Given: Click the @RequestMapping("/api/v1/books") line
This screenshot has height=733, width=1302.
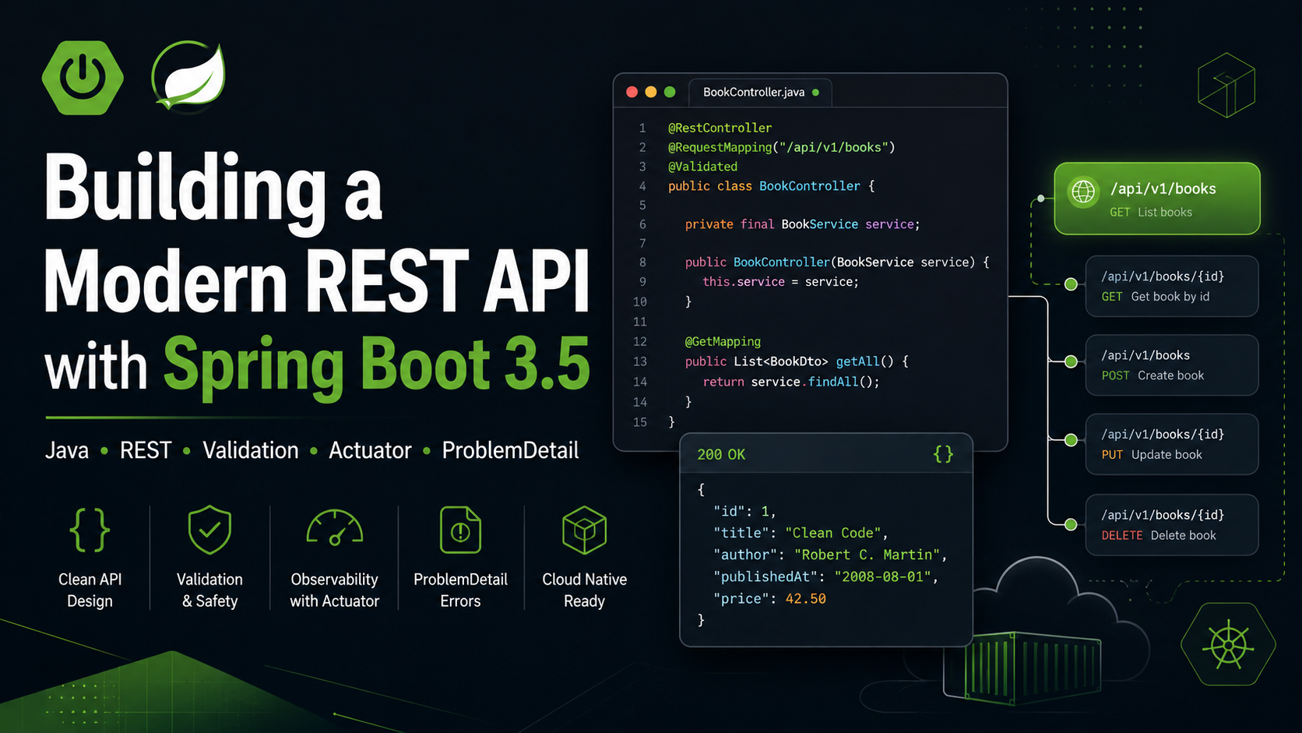Looking at the screenshot, I should click(x=782, y=147).
